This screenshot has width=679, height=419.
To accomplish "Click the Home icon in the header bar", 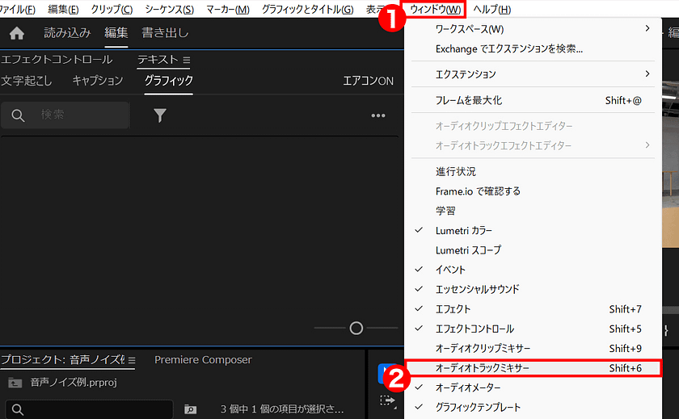I will click(16, 33).
